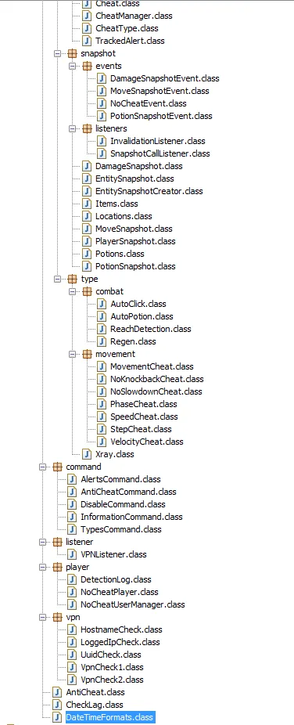Click class icon beside TrackedAlert.class
Screen dimensions: 294x725
pyautogui.click(x=87, y=41)
